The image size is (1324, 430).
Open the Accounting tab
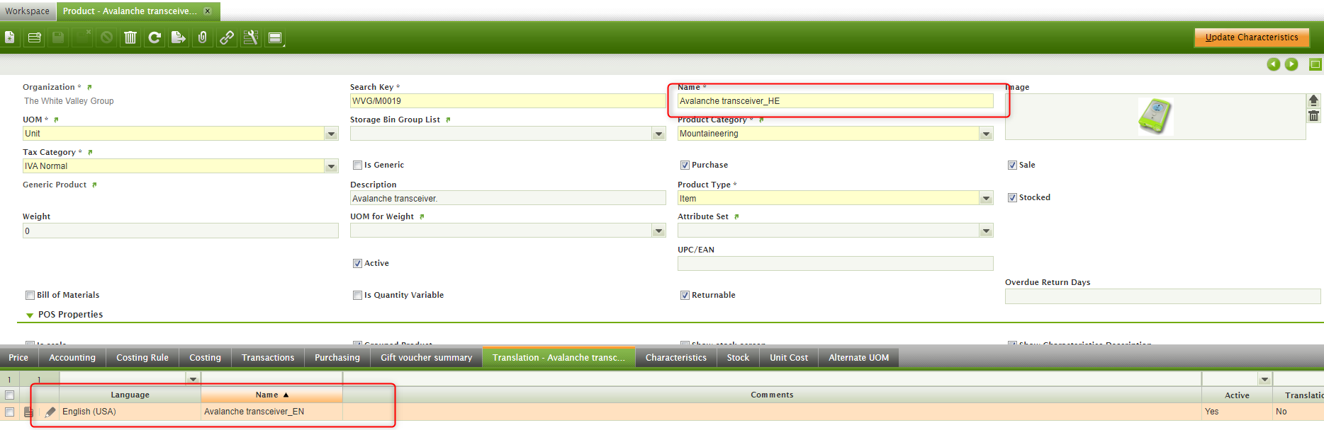[x=72, y=358]
